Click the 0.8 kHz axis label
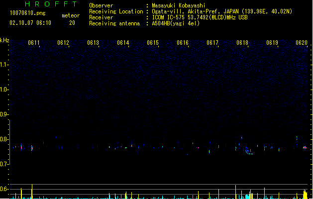The width and height of the screenshot is (313, 199). click(4, 139)
